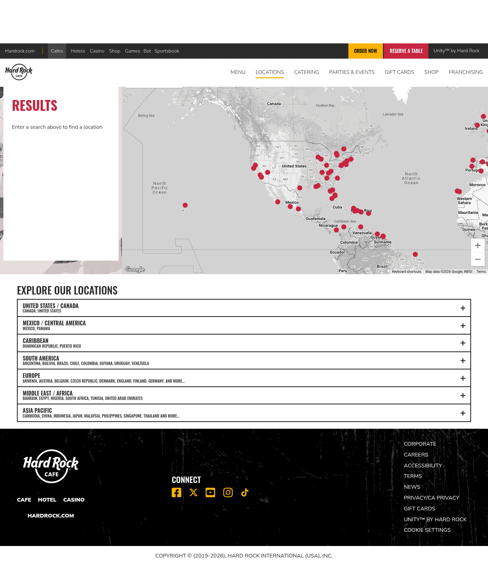
Task: Open the Franchising nav item
Action: point(466,72)
